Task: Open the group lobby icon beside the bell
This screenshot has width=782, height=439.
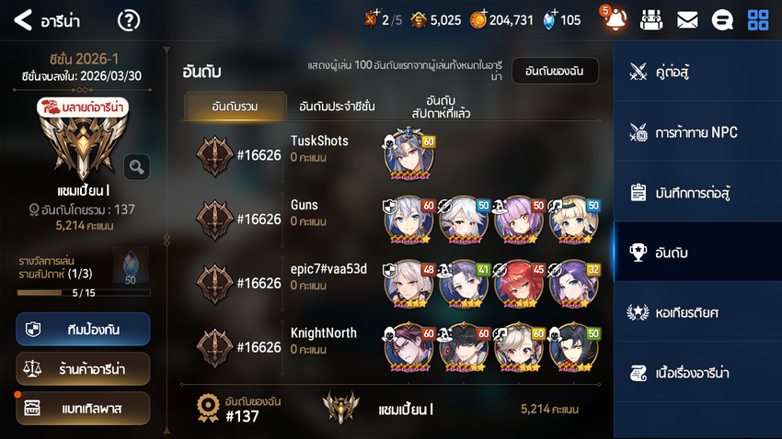Action: pyautogui.click(x=651, y=20)
